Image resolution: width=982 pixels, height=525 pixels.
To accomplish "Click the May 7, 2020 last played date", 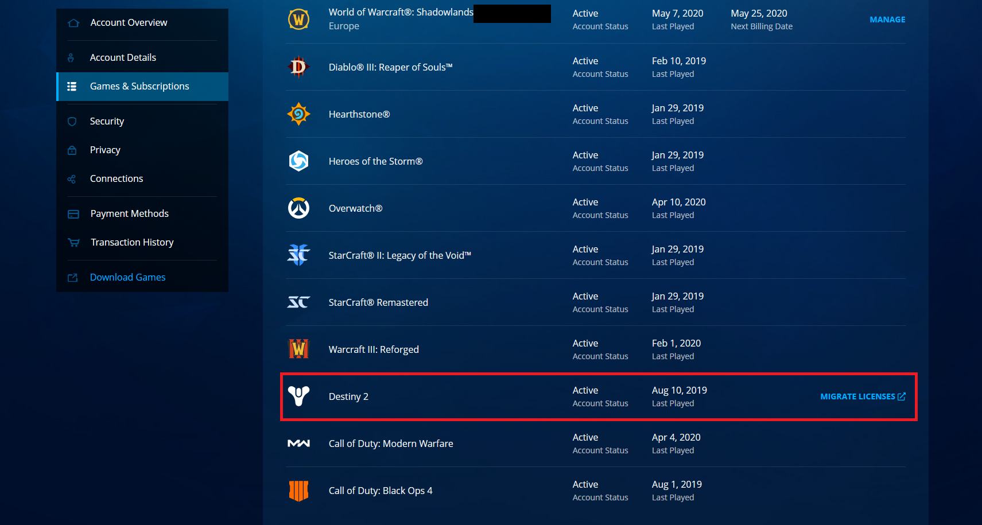I will 677,13.
